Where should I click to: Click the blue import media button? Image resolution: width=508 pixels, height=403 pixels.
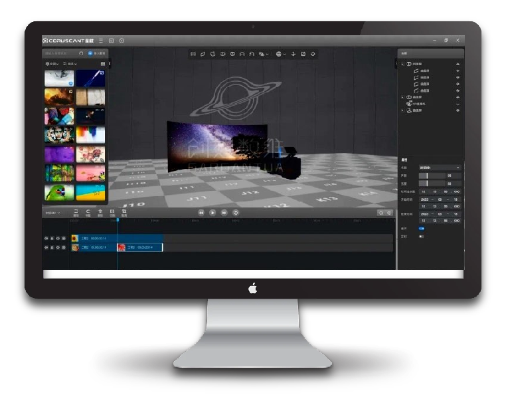(x=96, y=53)
